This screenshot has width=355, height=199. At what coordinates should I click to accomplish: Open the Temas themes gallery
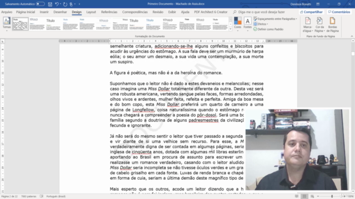click(7, 24)
